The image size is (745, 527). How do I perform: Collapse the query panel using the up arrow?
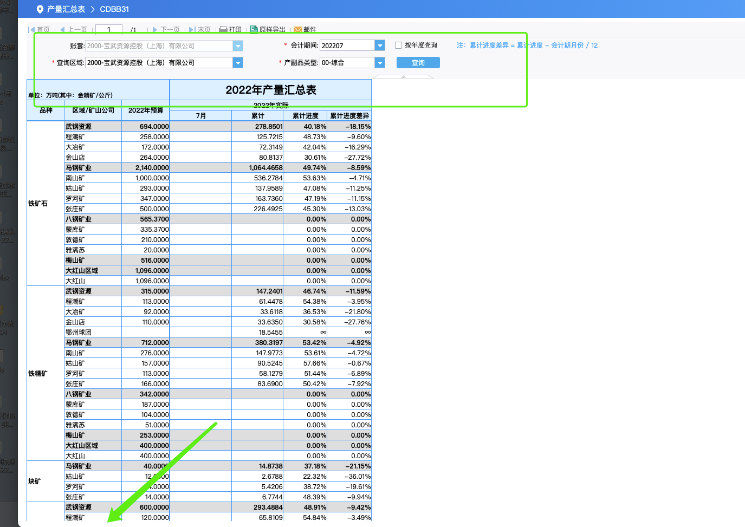[403, 77]
